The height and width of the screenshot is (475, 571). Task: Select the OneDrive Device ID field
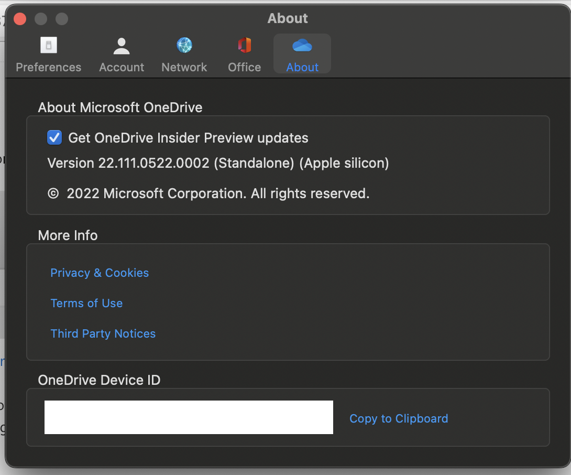point(189,417)
